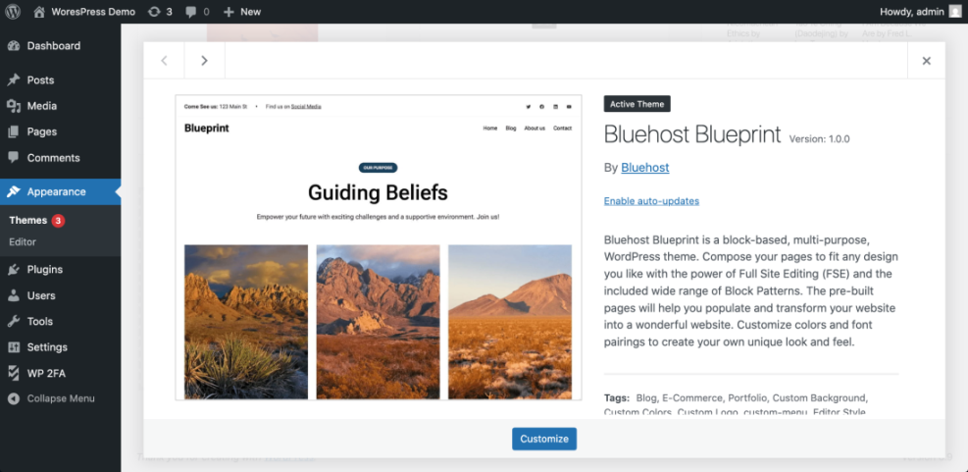The width and height of the screenshot is (968, 472).
Task: Click the Tags: label
Action: pos(617,397)
